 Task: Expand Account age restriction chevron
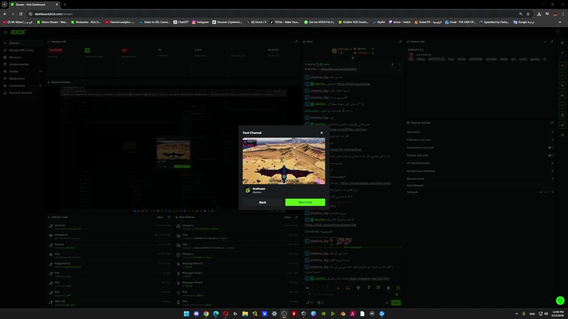coord(552,171)
